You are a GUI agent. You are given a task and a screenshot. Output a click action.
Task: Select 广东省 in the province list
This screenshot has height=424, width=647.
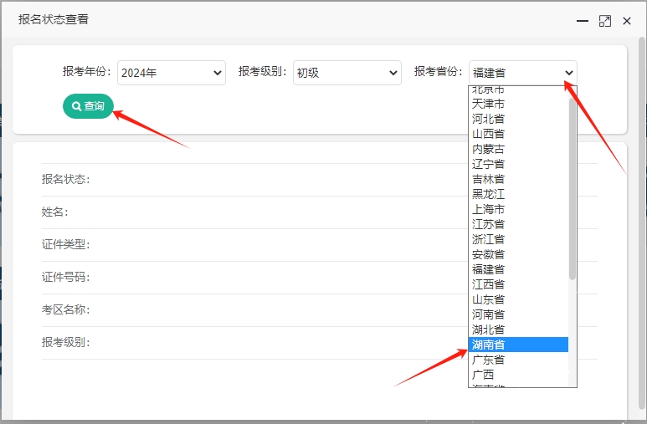[x=518, y=360]
